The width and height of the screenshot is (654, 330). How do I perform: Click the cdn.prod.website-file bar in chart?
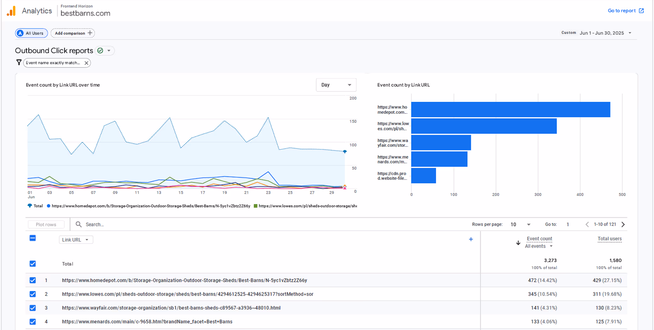click(x=424, y=176)
